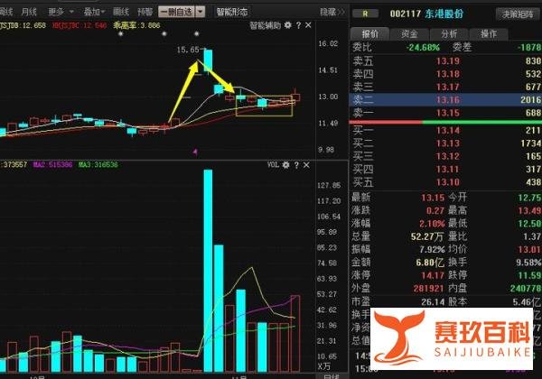This screenshot has height=379, width=542.
Task: Click stock code 002117
Action: (x=405, y=14)
